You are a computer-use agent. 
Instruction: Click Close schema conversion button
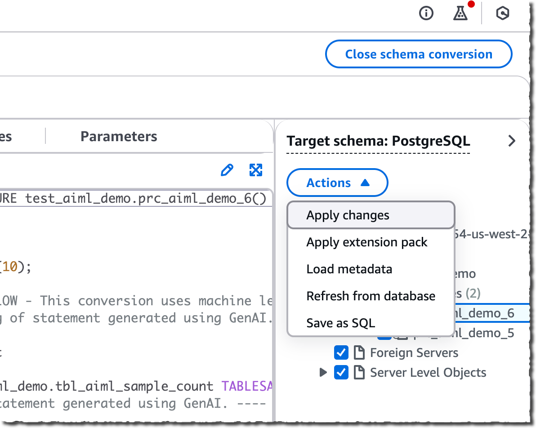pos(418,54)
